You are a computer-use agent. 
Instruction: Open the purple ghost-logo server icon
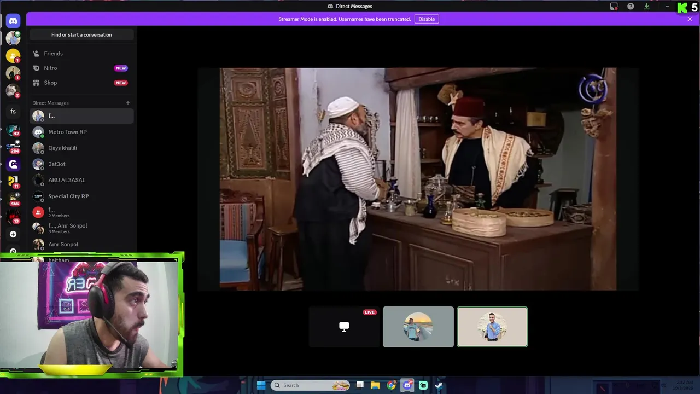(x=13, y=164)
